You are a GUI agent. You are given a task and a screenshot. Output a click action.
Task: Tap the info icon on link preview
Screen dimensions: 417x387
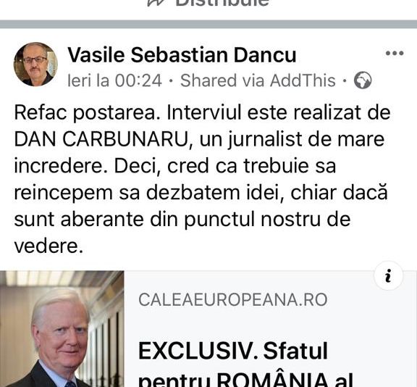point(388,275)
